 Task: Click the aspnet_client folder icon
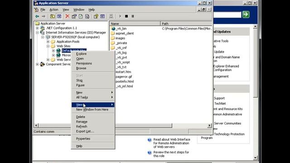point(113,33)
